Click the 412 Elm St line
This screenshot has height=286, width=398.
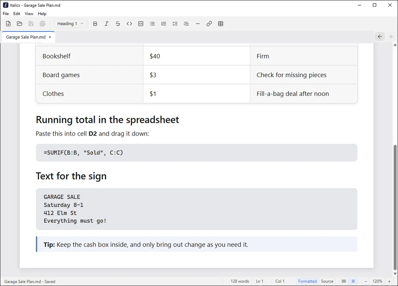(x=60, y=213)
